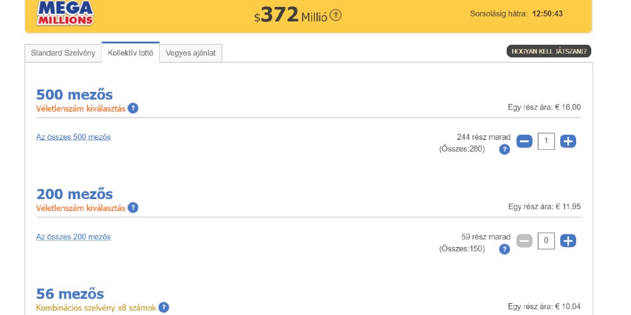631x315 pixels.
Task: Click help icon beside 500 mezős Véletlenszám kiválasztás
Action: click(x=133, y=108)
